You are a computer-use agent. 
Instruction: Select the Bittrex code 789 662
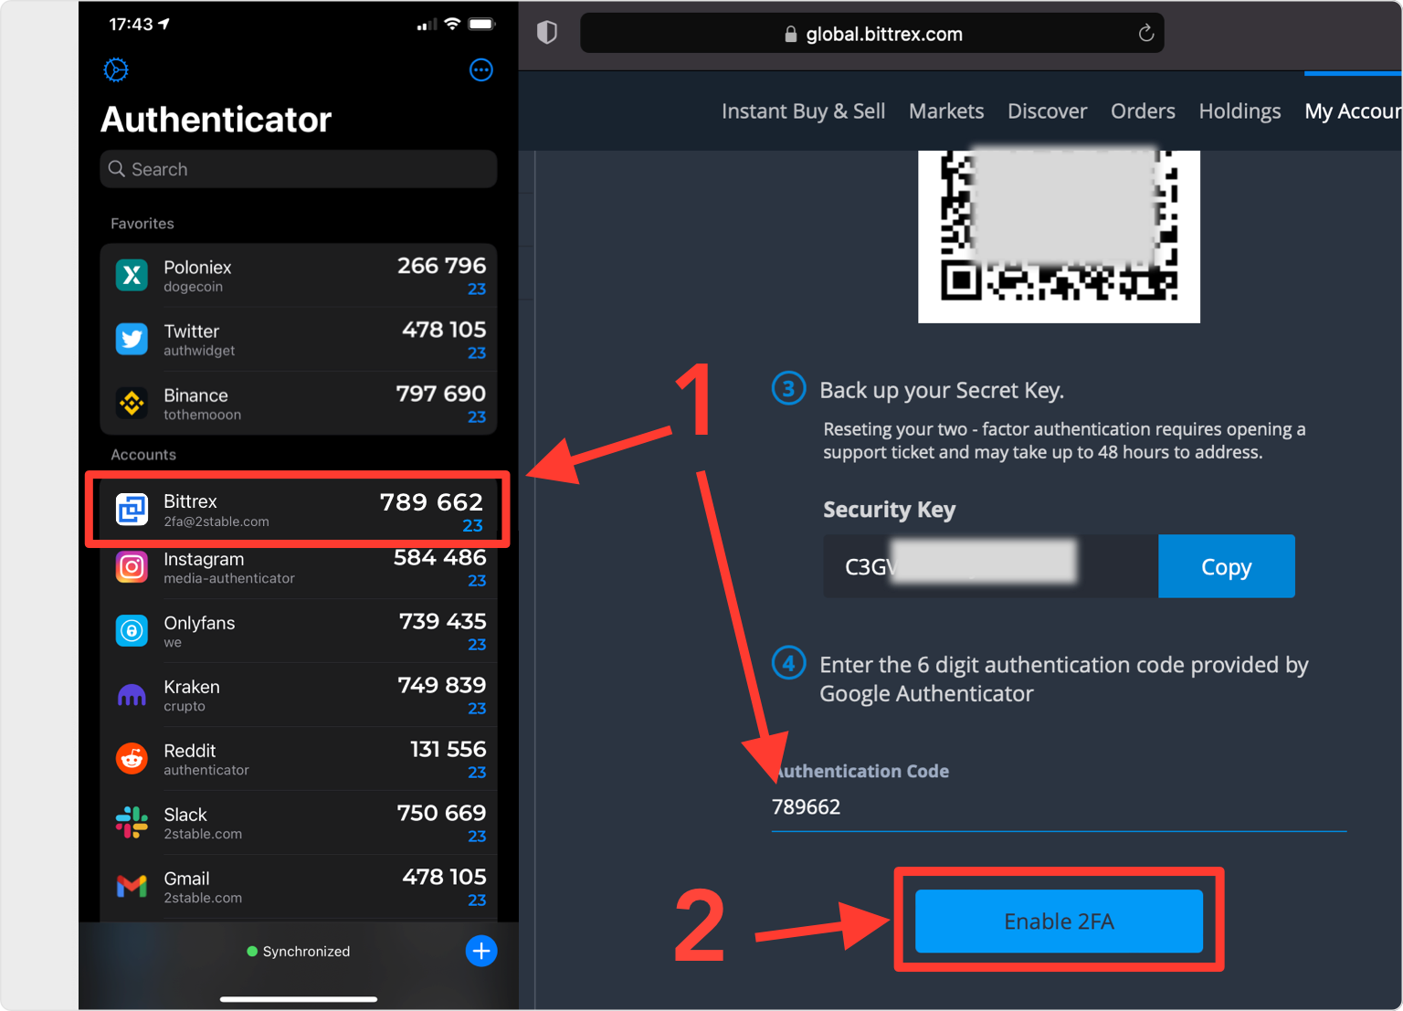(x=431, y=502)
